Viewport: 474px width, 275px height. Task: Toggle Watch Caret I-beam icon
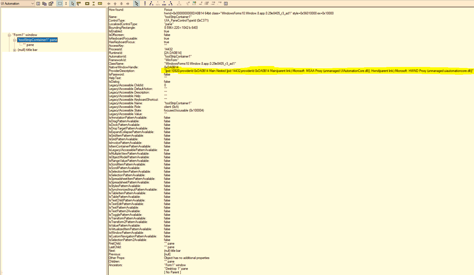click(66, 4)
